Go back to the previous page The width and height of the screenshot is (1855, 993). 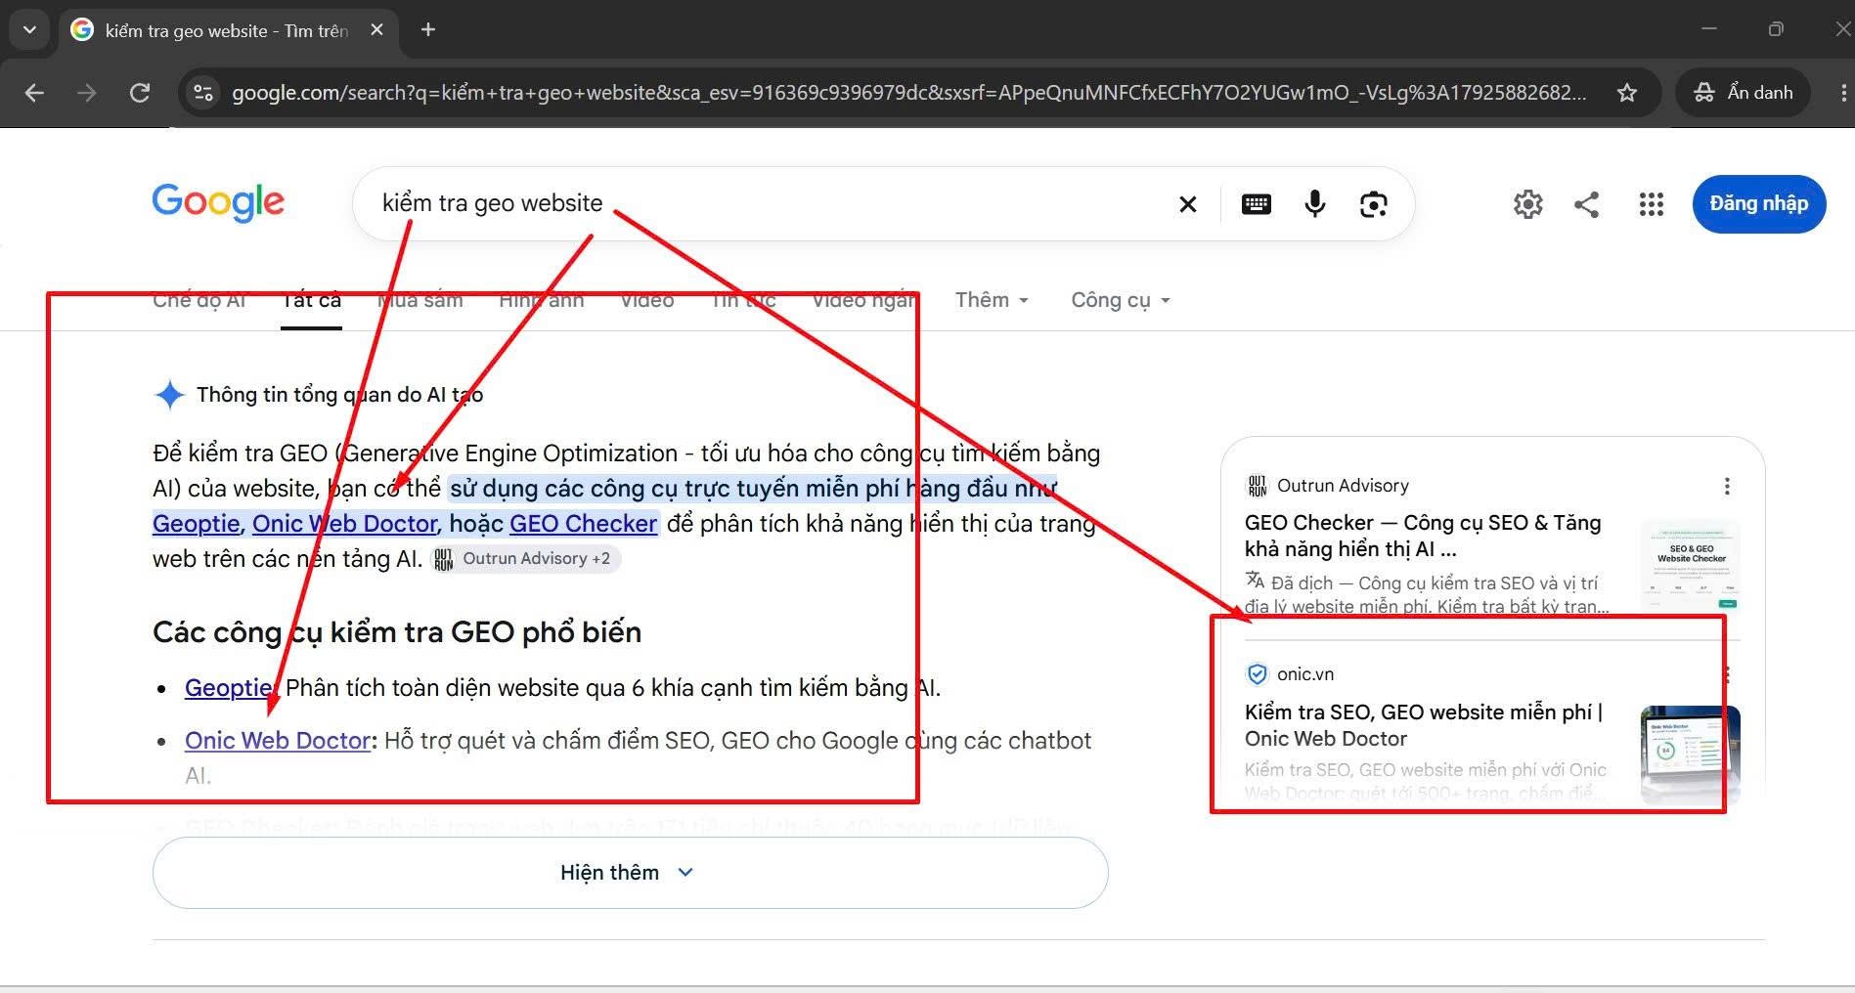pyautogui.click(x=34, y=93)
